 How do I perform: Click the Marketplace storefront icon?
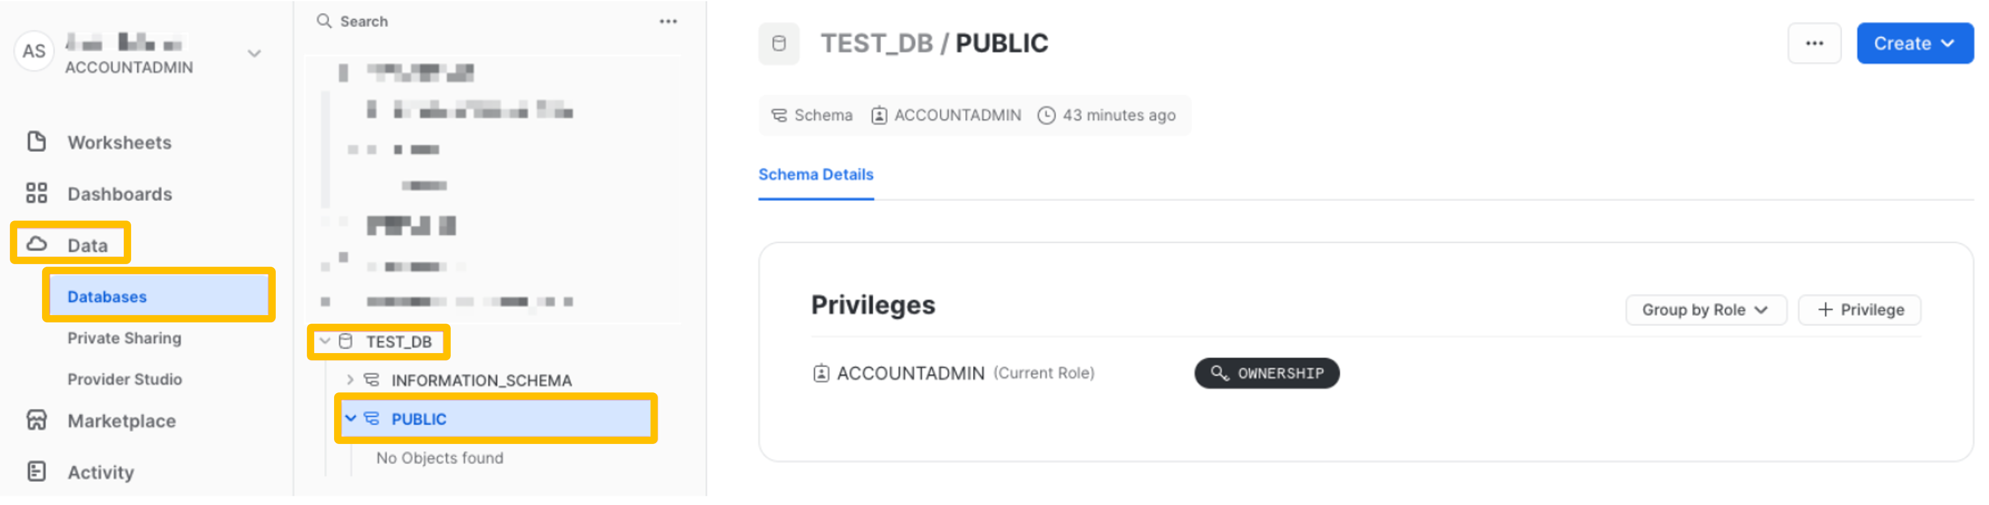(x=36, y=421)
